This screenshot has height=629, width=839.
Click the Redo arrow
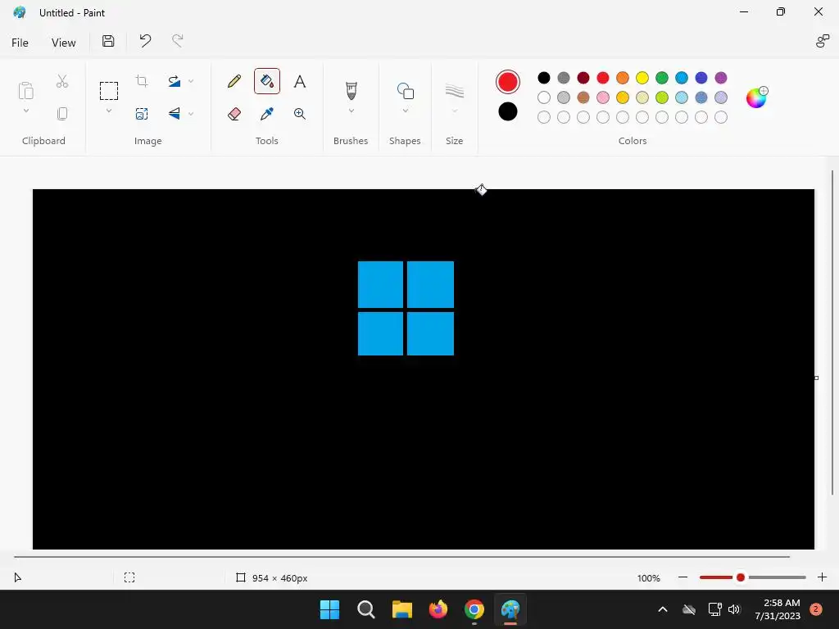(x=177, y=41)
